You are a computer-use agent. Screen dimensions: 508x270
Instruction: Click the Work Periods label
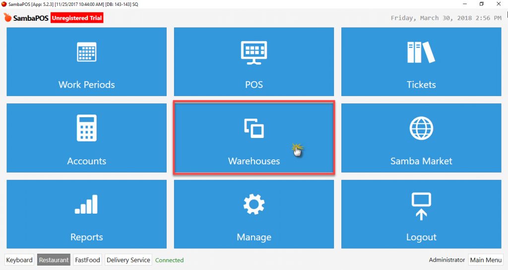click(x=86, y=85)
